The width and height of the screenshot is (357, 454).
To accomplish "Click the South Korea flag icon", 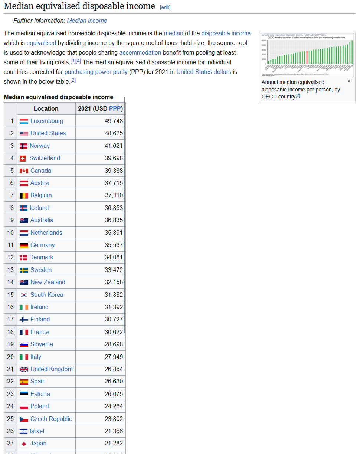I will click(x=24, y=295).
